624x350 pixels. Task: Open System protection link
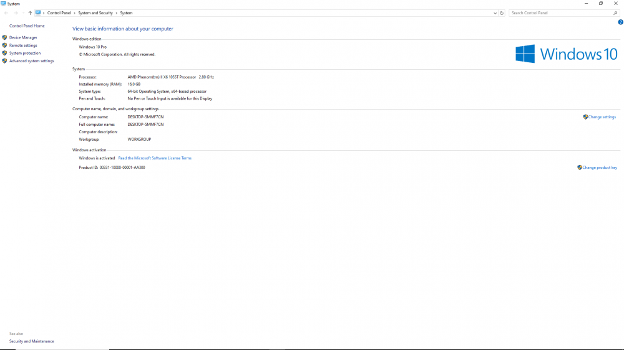(x=25, y=53)
